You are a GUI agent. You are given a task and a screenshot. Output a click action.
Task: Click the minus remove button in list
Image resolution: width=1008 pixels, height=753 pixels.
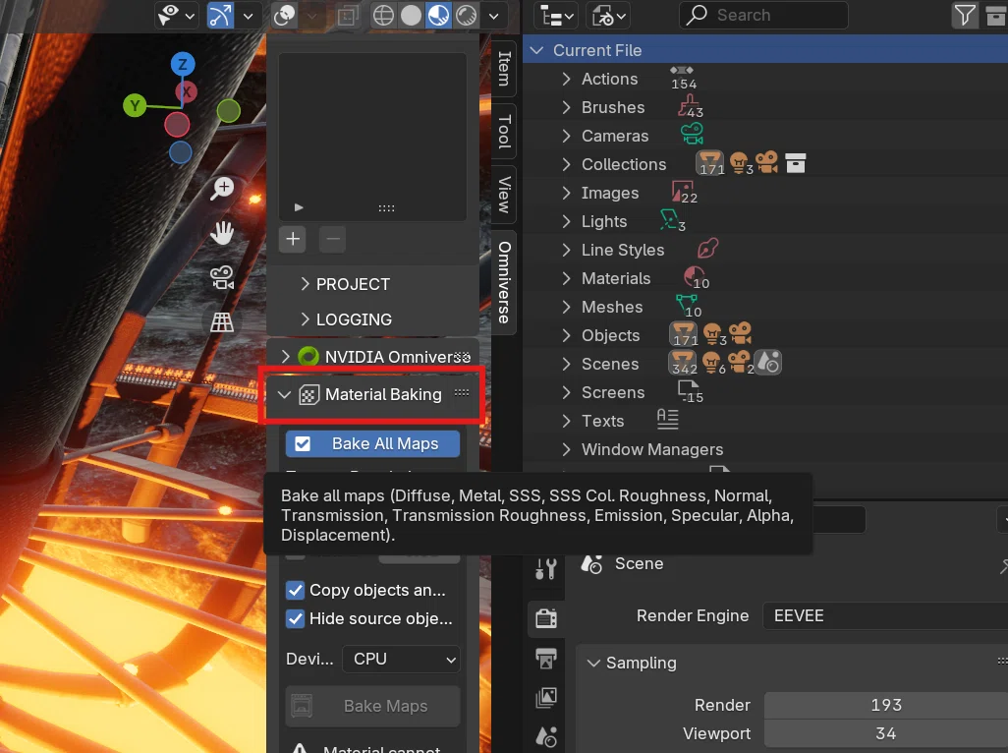pyautogui.click(x=332, y=239)
